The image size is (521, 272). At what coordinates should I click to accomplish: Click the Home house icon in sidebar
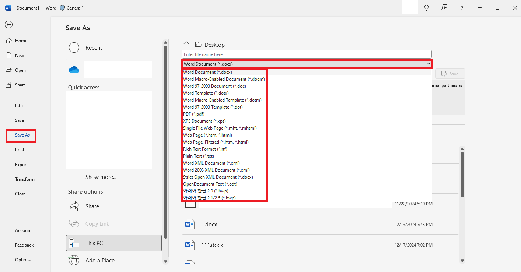coord(9,41)
